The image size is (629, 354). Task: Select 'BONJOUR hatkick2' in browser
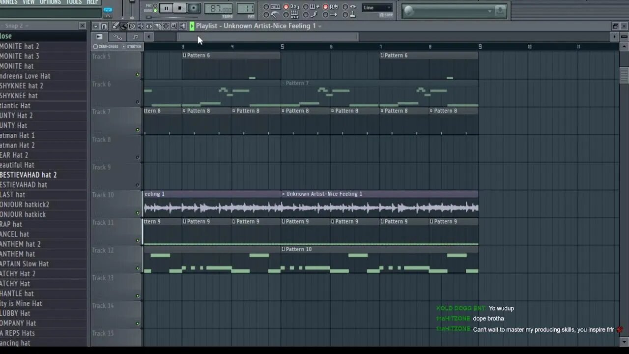[43, 205]
